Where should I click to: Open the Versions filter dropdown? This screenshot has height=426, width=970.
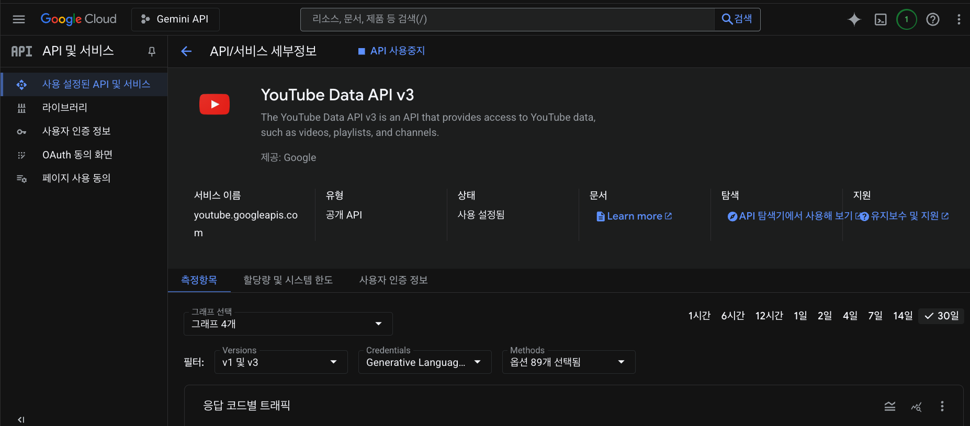pyautogui.click(x=281, y=362)
